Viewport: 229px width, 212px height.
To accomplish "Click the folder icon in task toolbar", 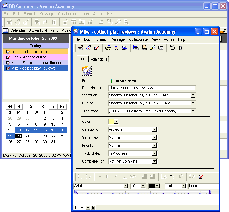I will [161, 48].
